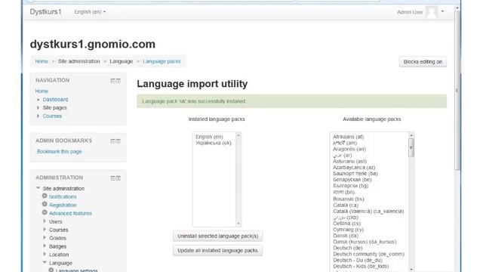Image resolution: width=483 pixels, height=272 pixels.
Task: Open Dashboard in Navigation block
Action: 55,99
